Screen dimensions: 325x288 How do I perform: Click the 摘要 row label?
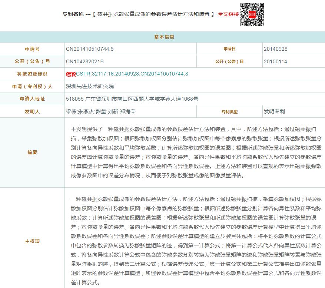point(32,152)
